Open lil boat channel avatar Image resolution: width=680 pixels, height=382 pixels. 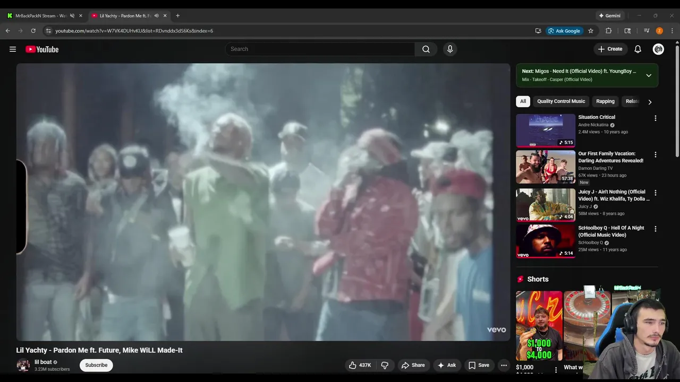coord(23,365)
